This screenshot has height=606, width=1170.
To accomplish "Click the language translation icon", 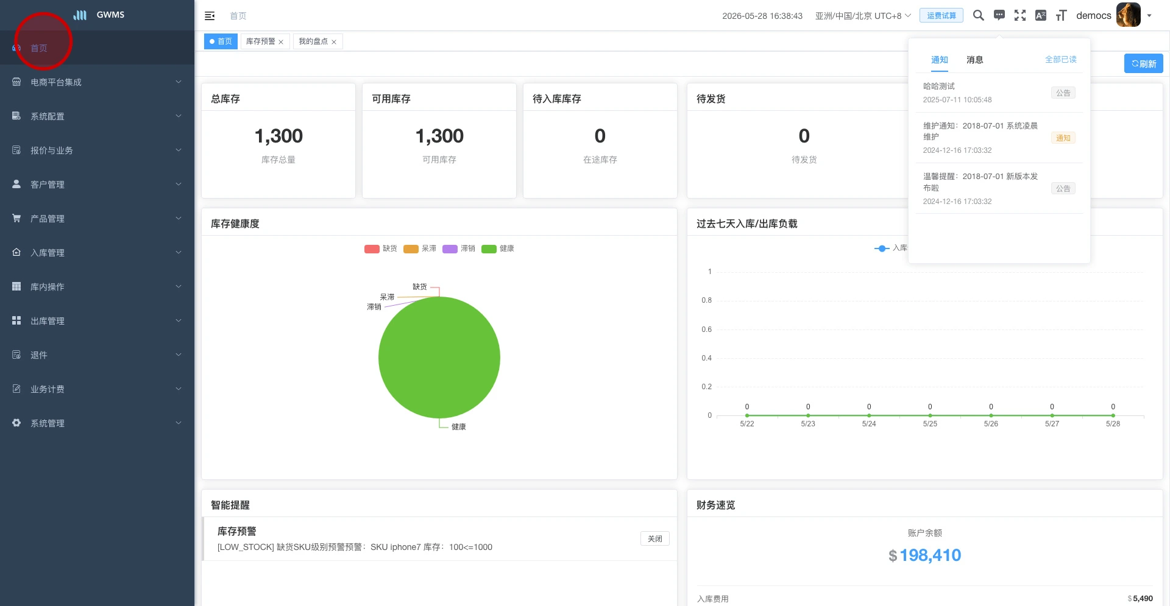I will point(1041,15).
